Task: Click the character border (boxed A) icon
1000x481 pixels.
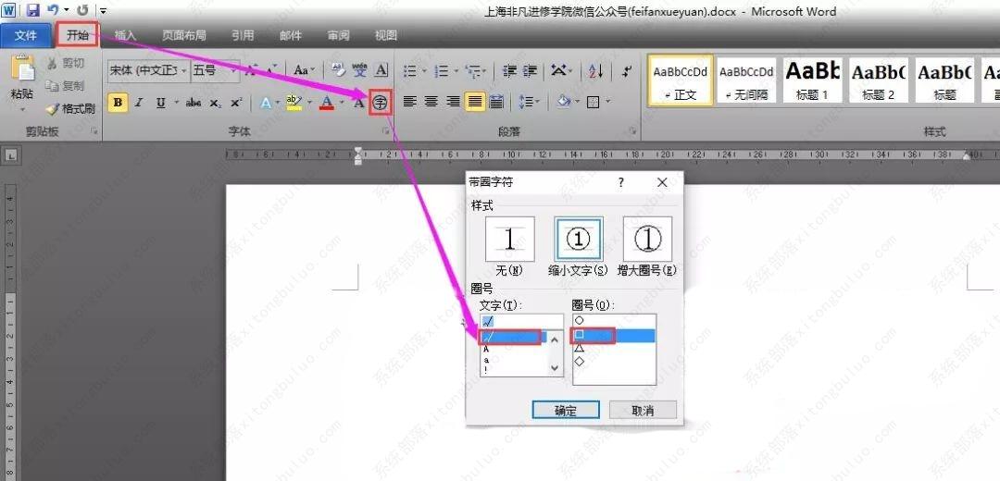Action: tap(381, 70)
